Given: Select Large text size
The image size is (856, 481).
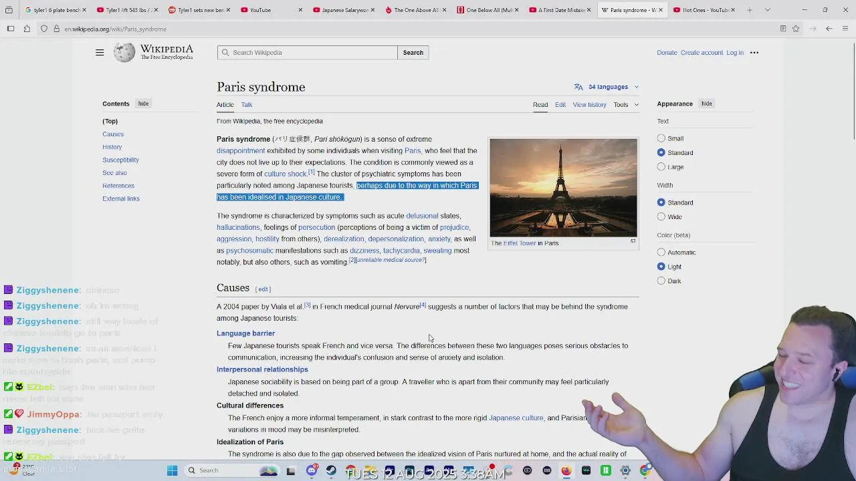Looking at the screenshot, I should (661, 167).
